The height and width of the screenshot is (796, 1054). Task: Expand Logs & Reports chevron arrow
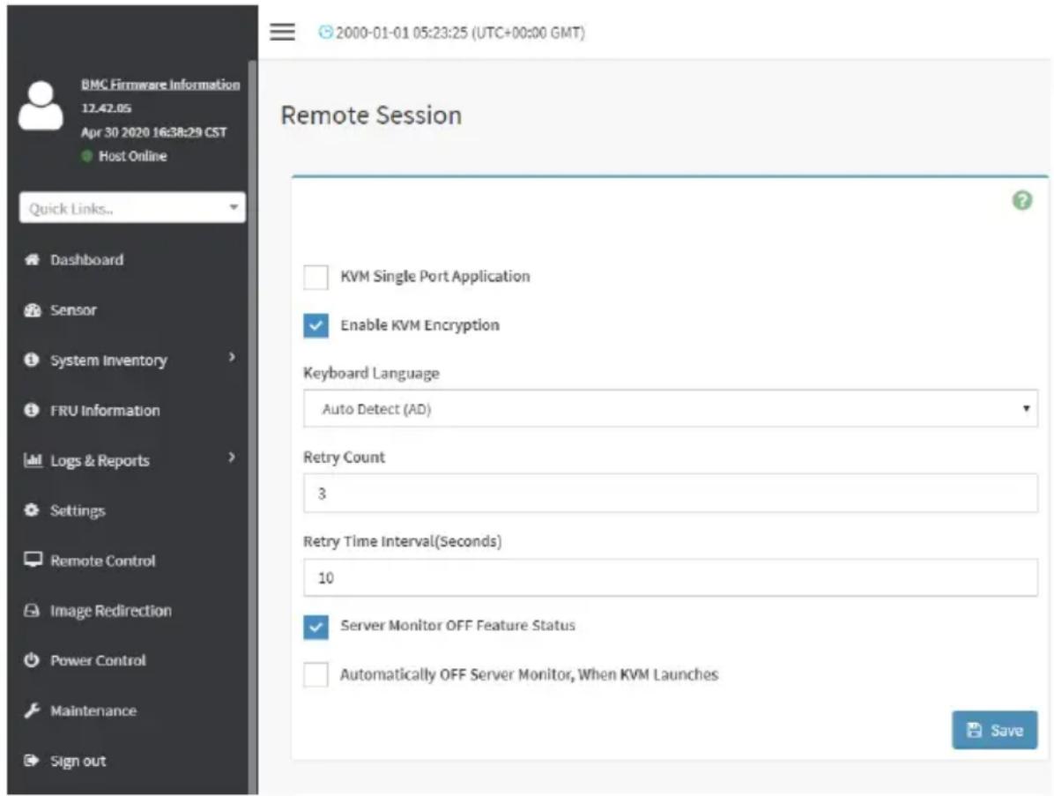coord(232,458)
